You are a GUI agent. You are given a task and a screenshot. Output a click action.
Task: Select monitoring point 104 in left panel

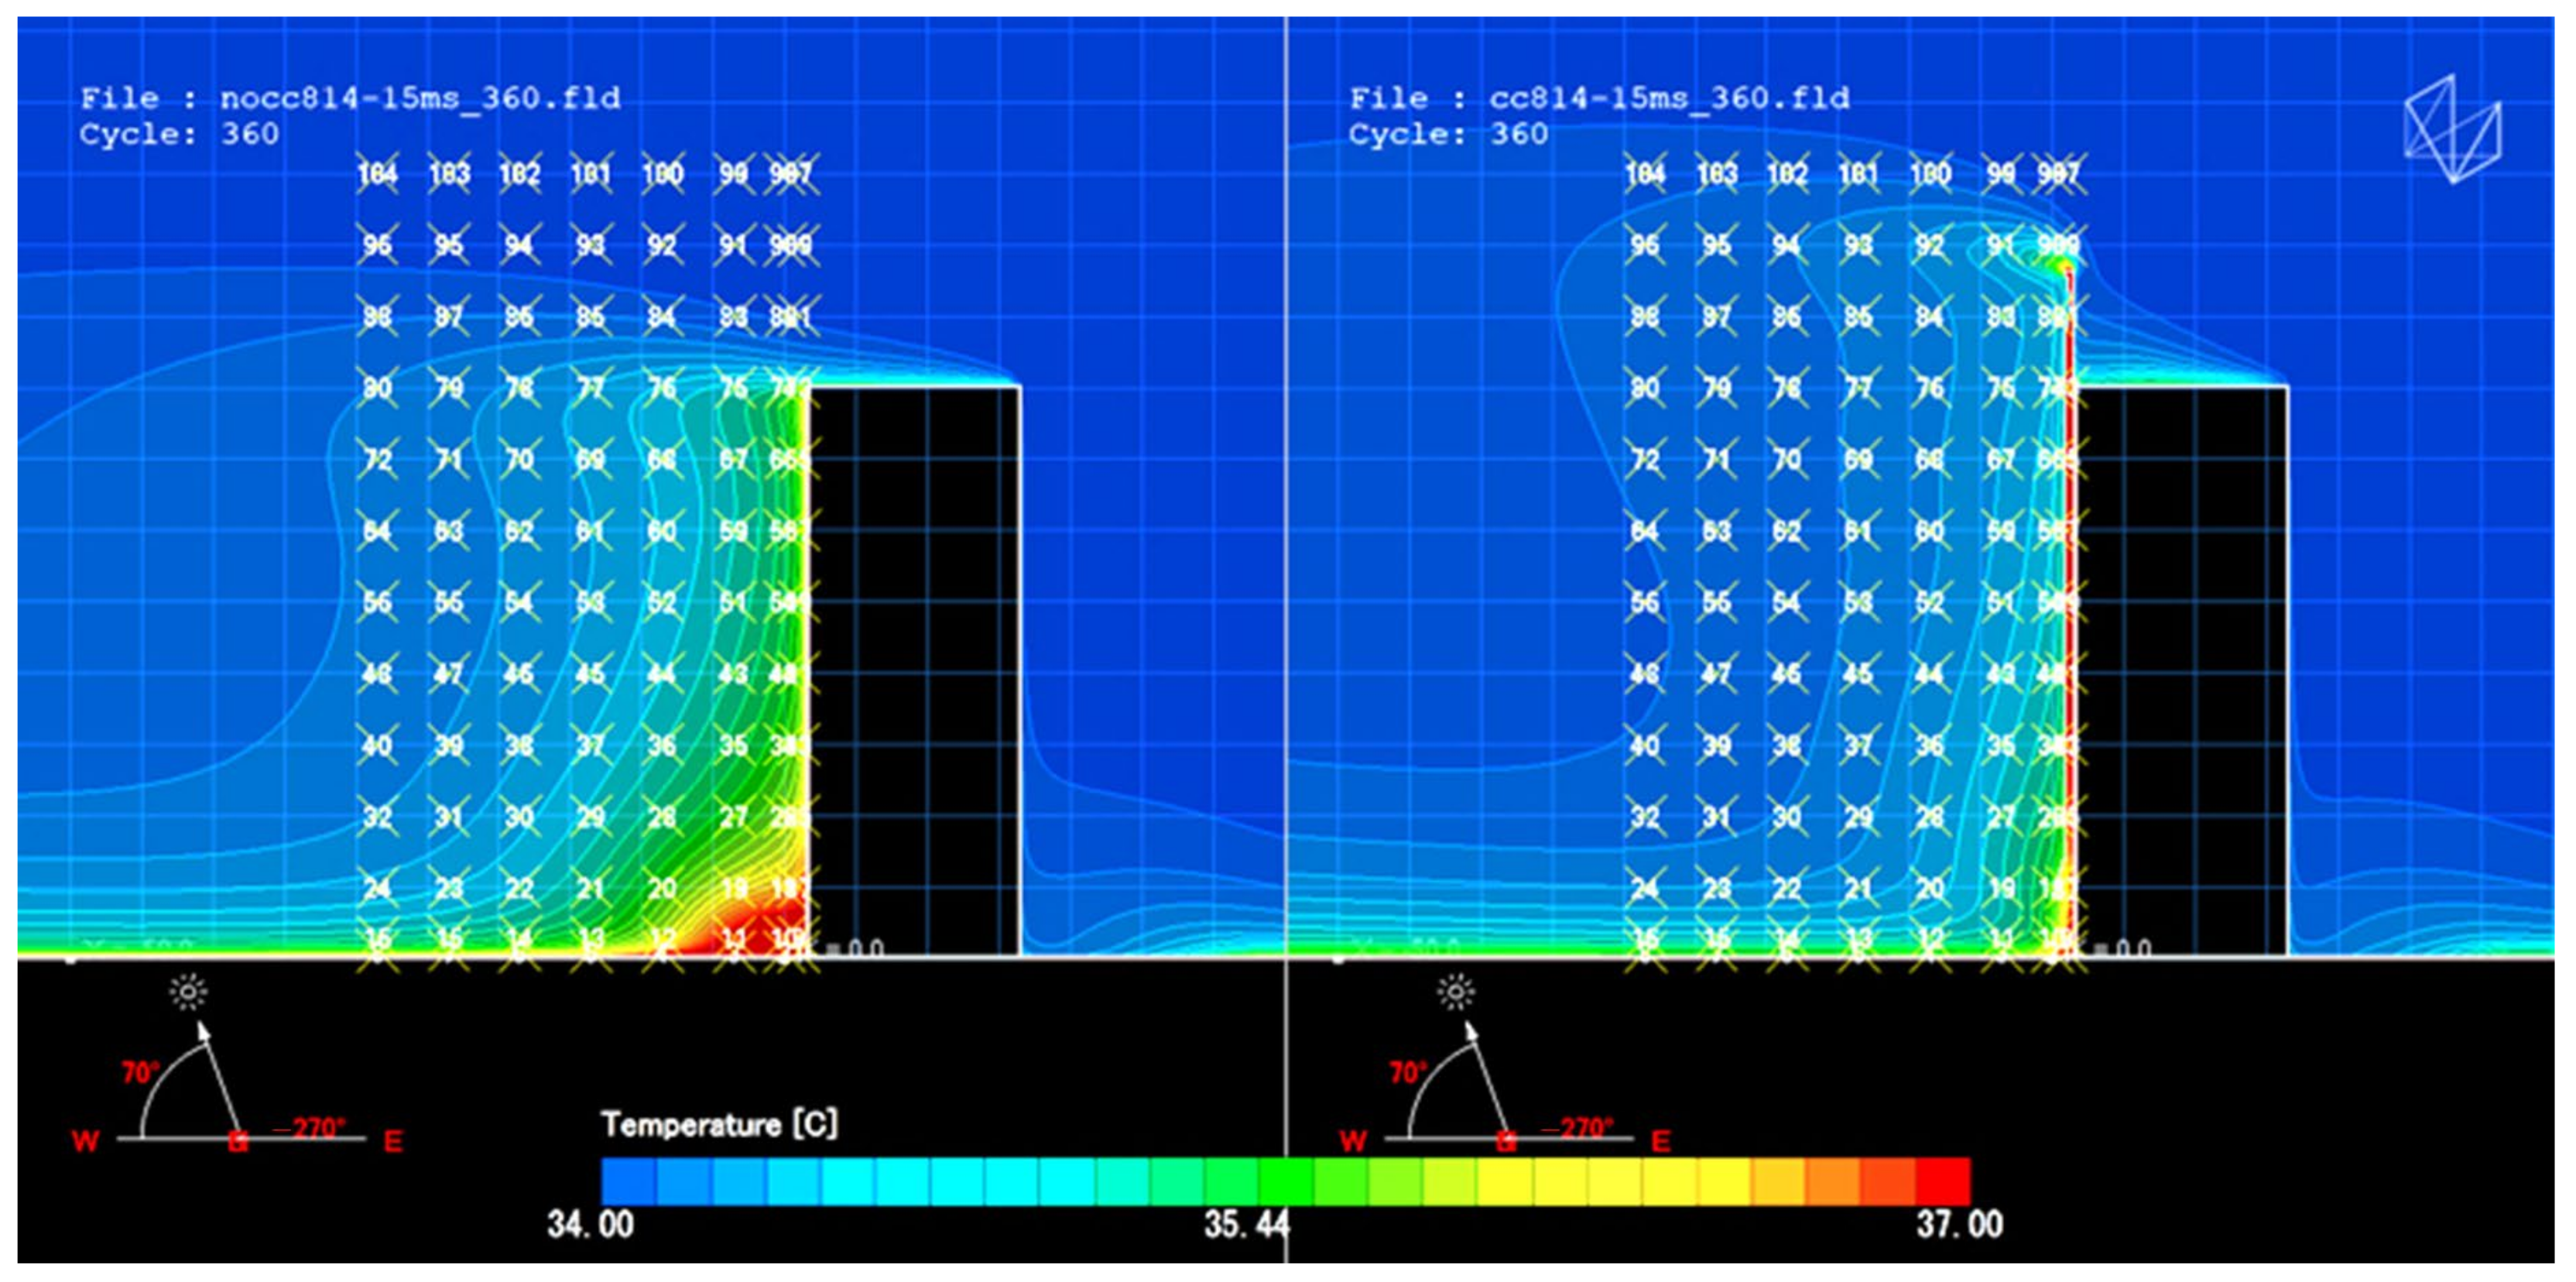coord(377,174)
